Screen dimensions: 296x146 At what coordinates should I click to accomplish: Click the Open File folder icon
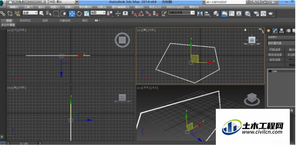16,2
